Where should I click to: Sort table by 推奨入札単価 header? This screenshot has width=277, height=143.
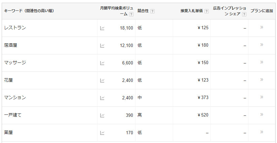[x=191, y=11]
